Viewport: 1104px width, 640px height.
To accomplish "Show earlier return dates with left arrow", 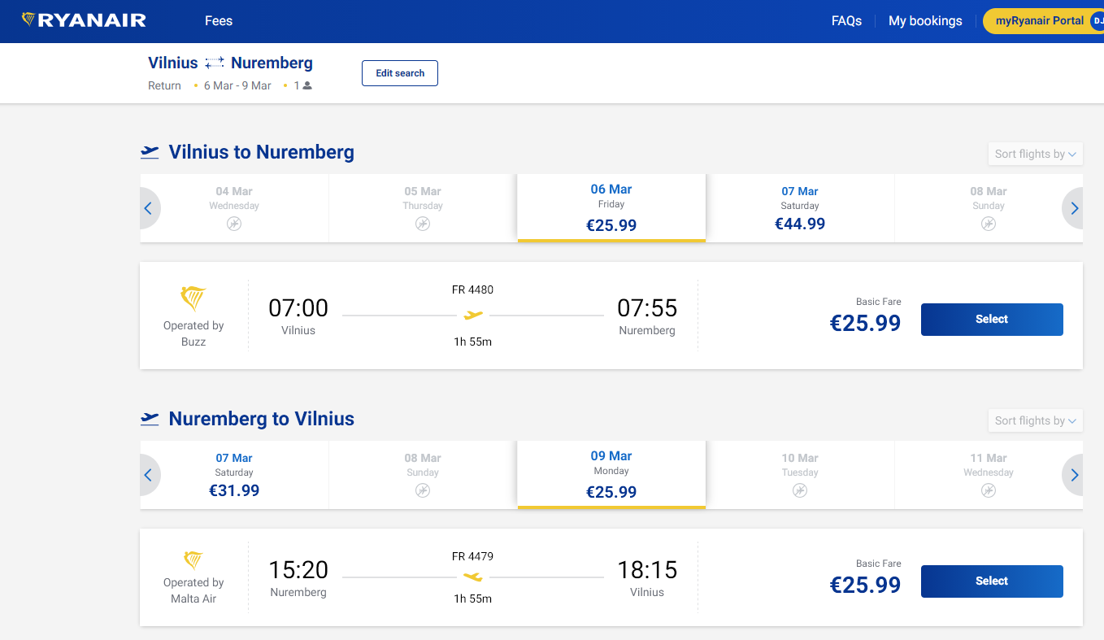I will [148, 475].
